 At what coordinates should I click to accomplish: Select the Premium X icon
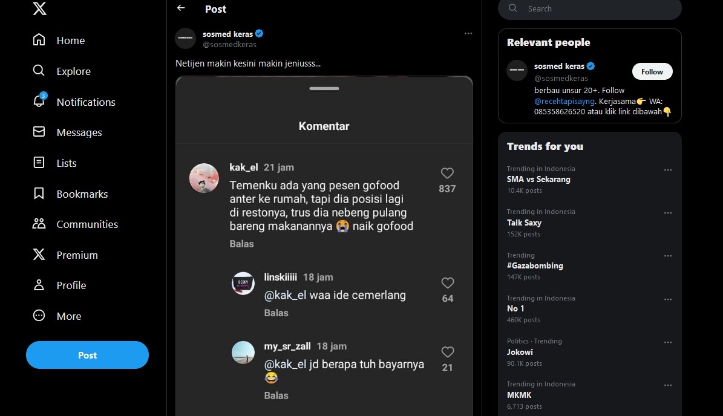pos(39,255)
